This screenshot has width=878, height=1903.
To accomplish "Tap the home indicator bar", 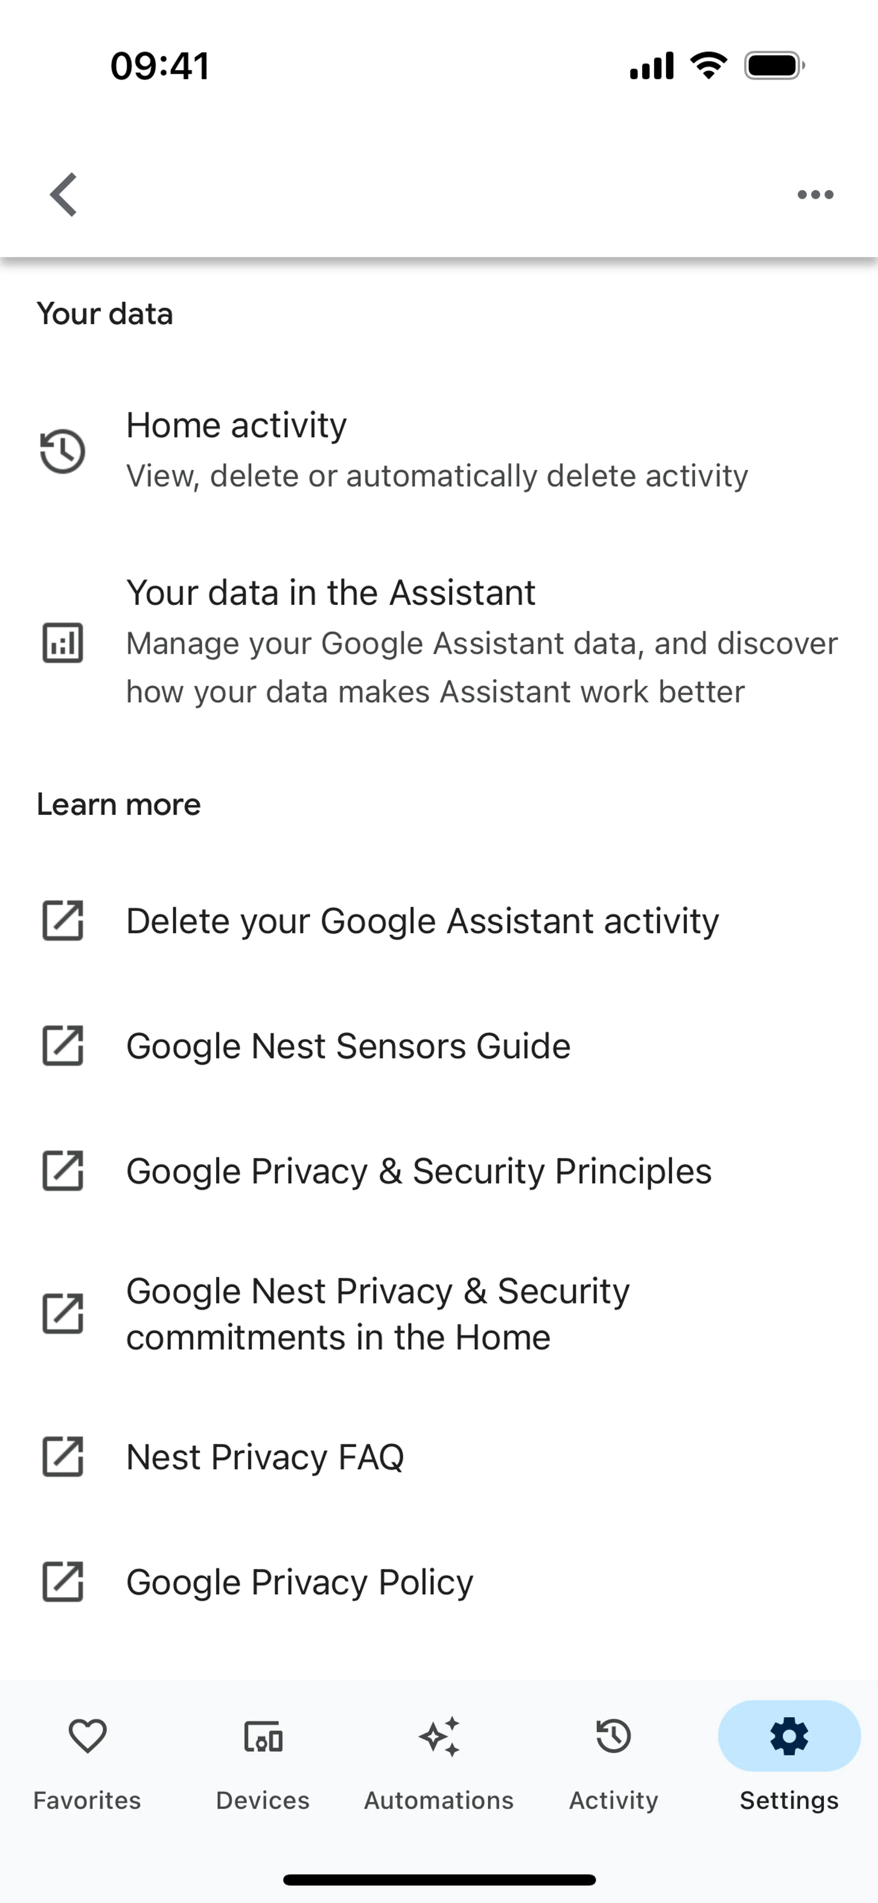I will point(439,1879).
